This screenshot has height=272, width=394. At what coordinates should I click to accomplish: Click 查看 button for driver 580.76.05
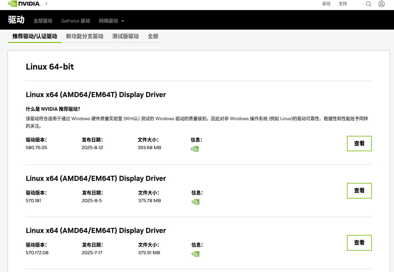[359, 144]
